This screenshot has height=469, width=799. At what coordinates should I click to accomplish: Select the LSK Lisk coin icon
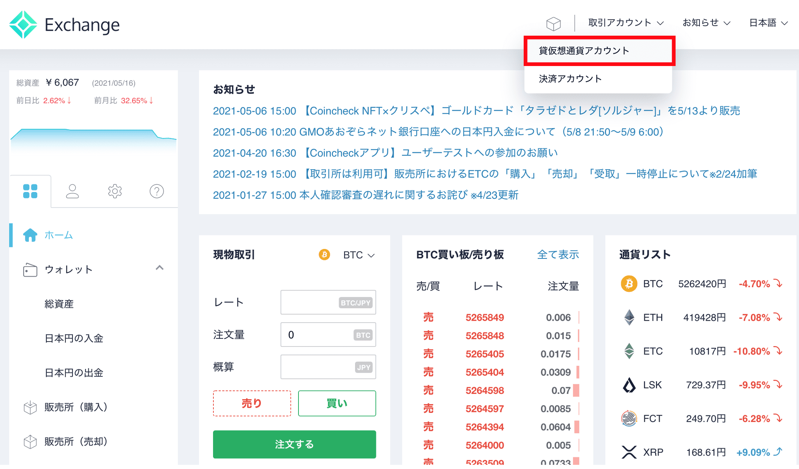[629, 385]
